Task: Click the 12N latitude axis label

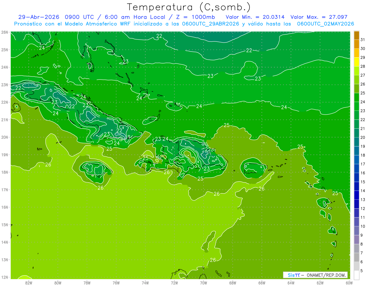Action: pyautogui.click(x=5, y=277)
